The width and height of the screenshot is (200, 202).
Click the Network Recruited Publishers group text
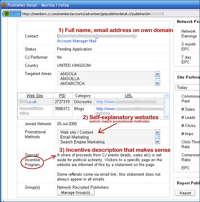click(83, 187)
